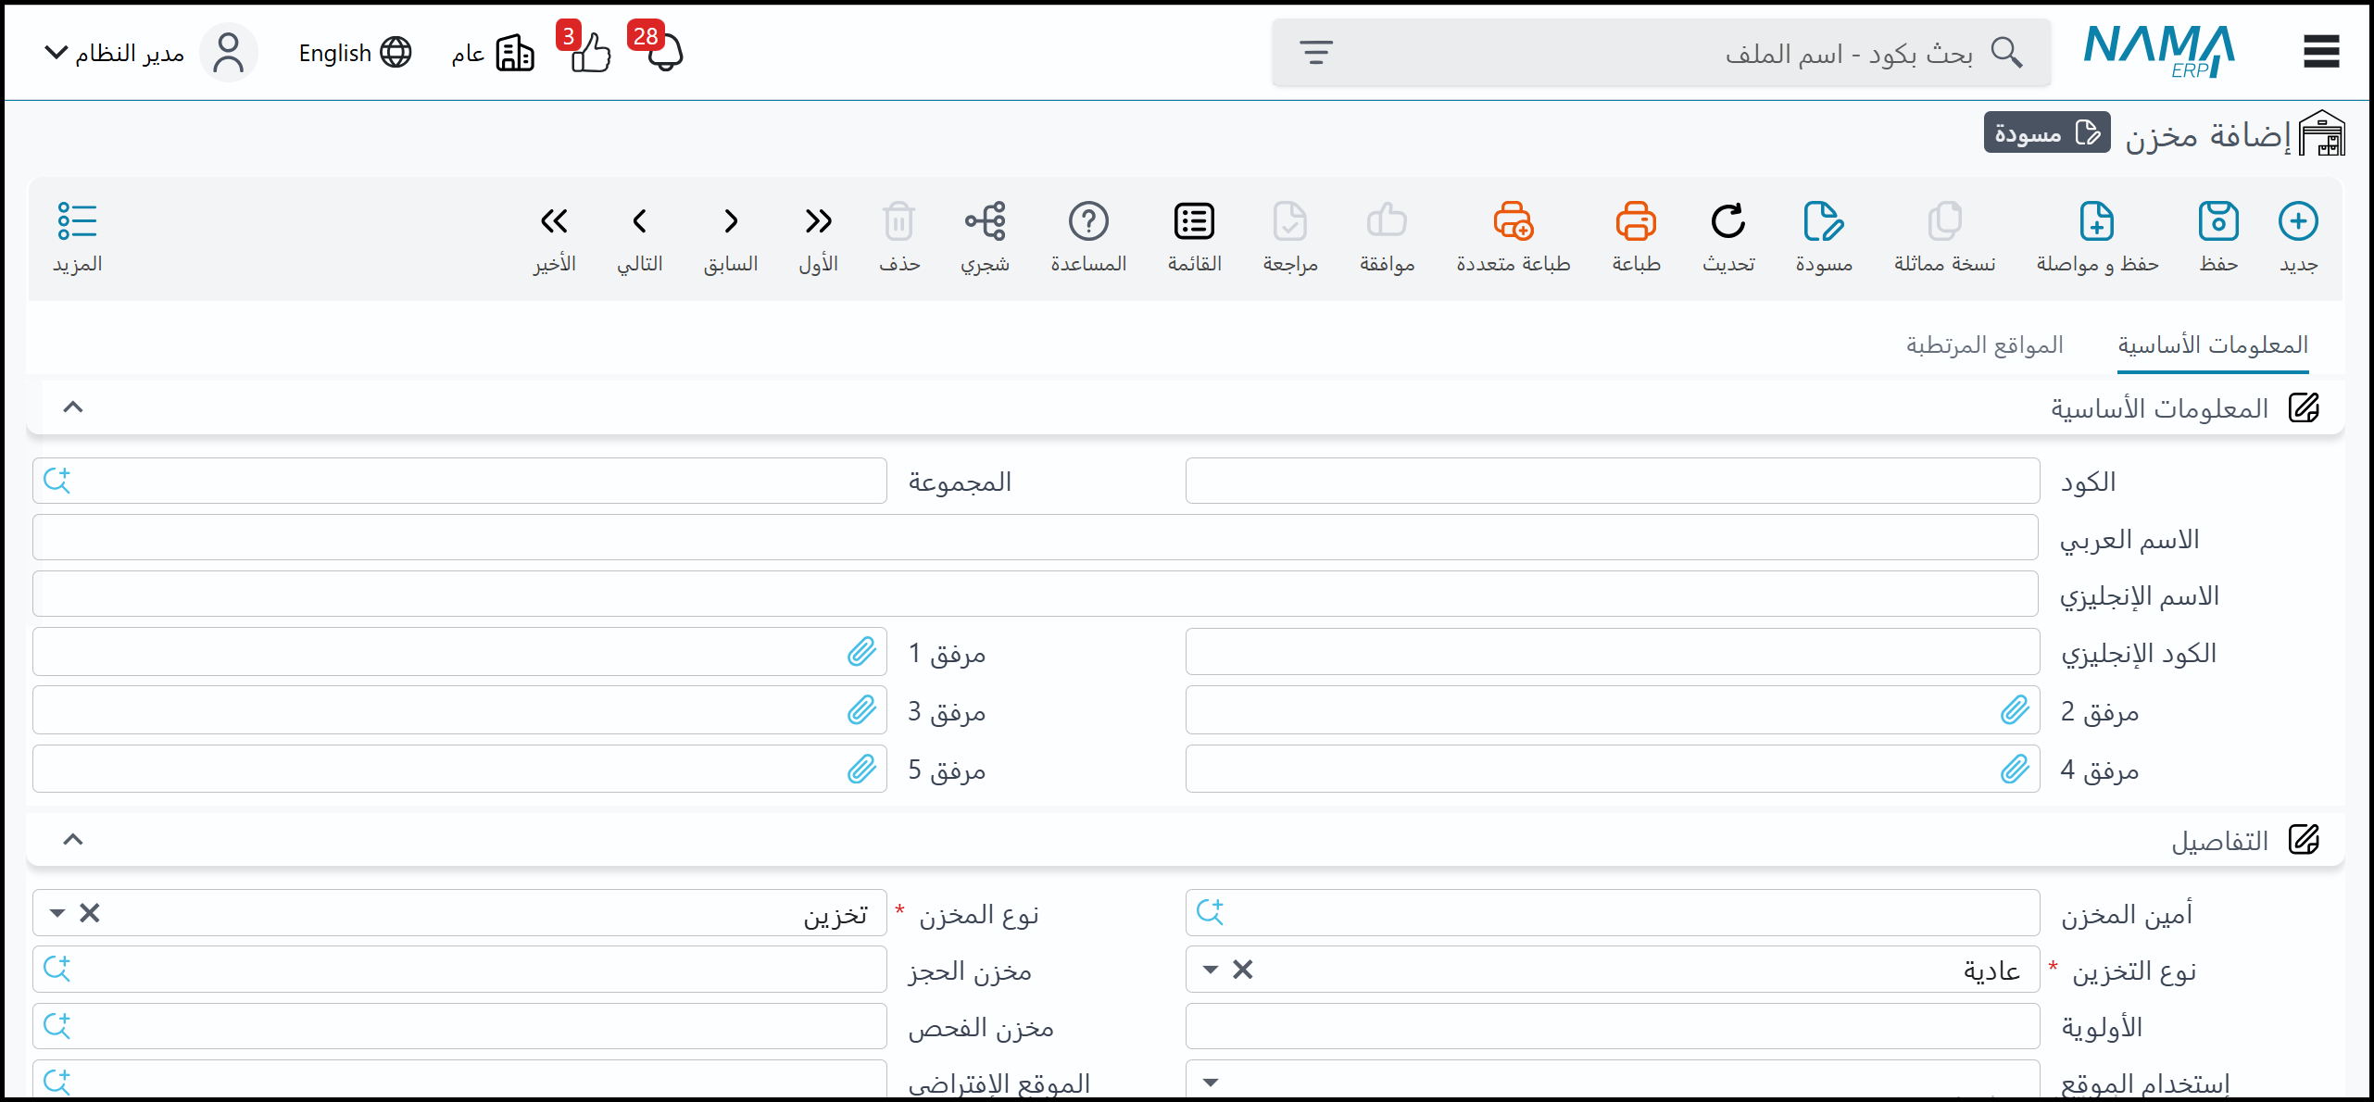Image resolution: width=2374 pixels, height=1102 pixels.
Task: Select the Basic Information (المعلومات الأساسية) tab
Action: pyautogui.click(x=2212, y=345)
